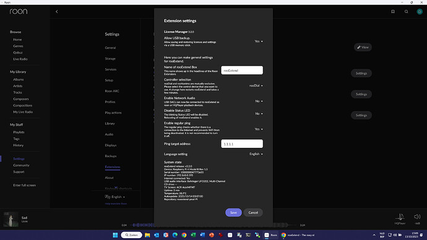
Task: Open the user profile avatar
Action: click(x=420, y=11)
